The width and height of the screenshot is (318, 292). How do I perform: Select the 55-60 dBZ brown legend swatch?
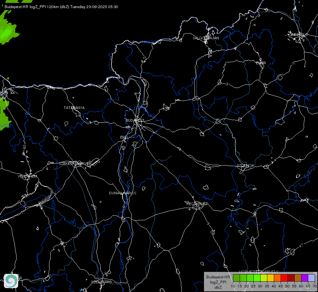[298, 278]
